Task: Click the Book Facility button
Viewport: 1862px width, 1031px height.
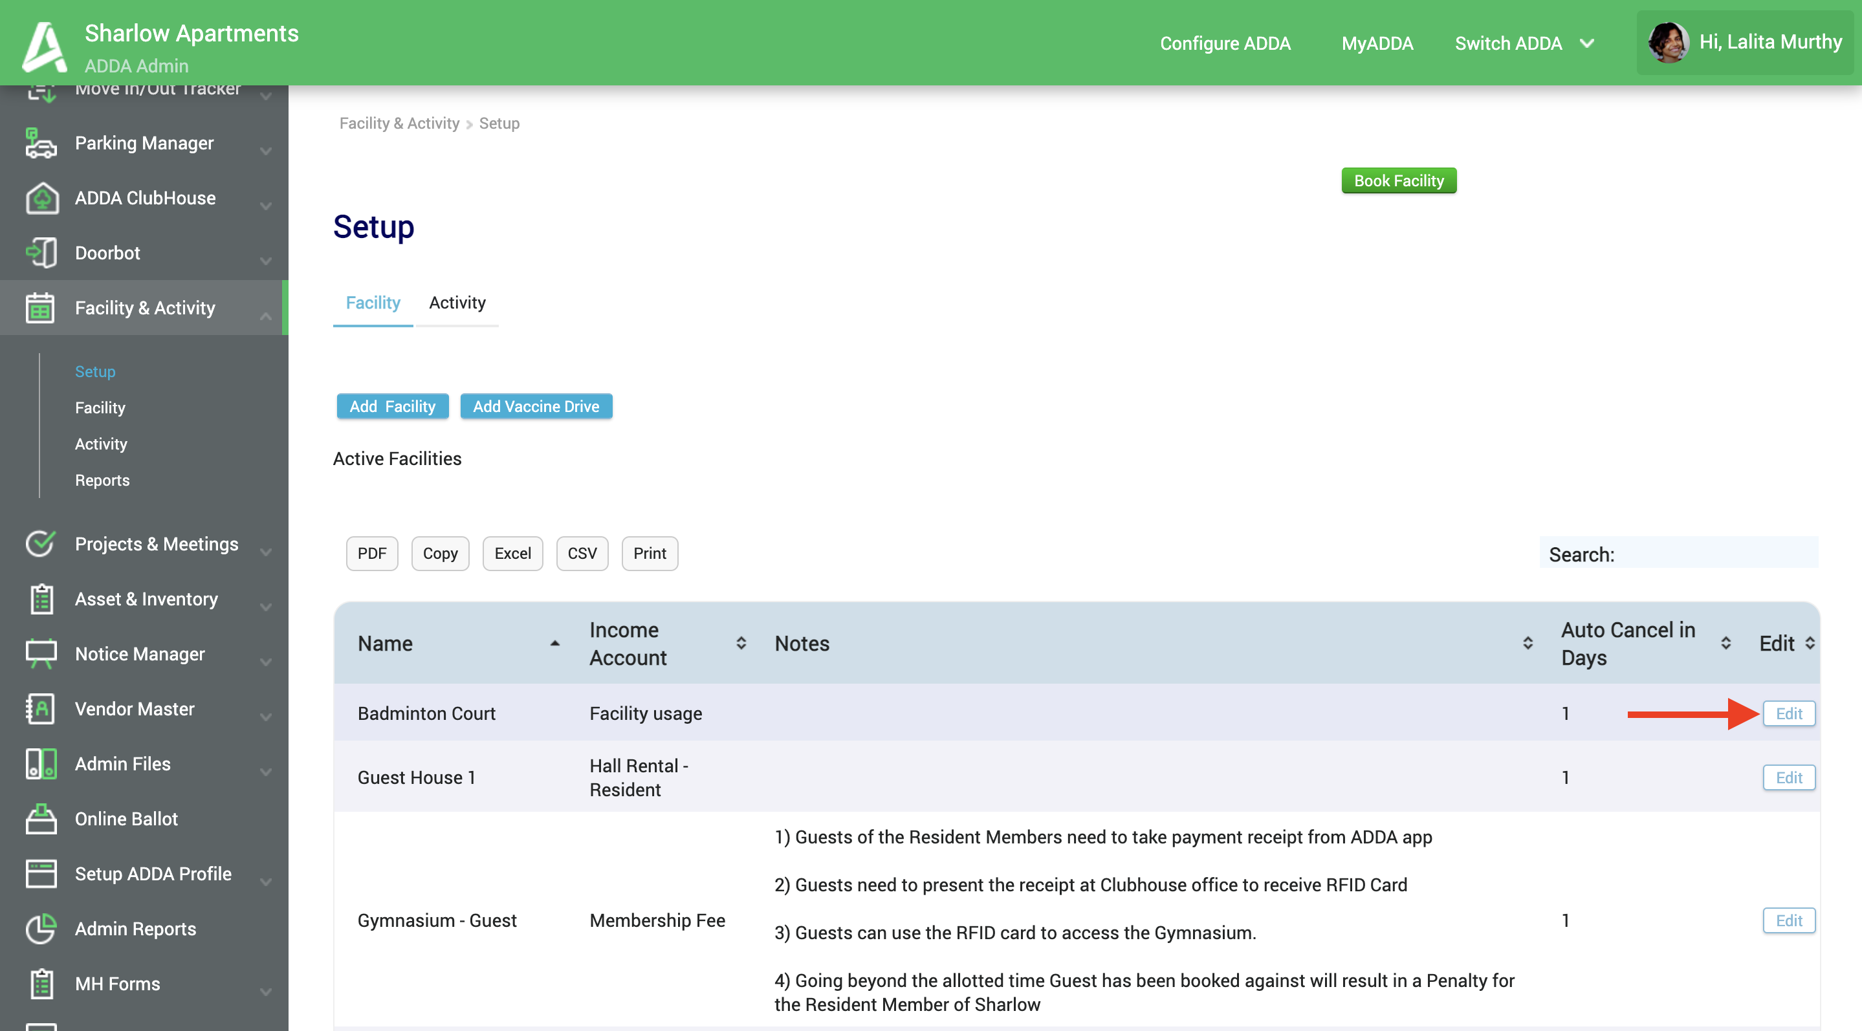Action: click(x=1399, y=180)
